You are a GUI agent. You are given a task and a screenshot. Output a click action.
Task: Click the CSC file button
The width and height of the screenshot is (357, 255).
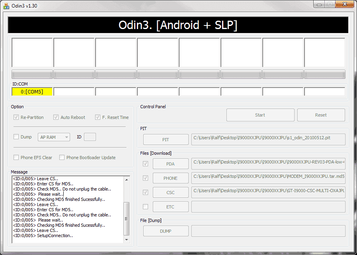pos(170,193)
